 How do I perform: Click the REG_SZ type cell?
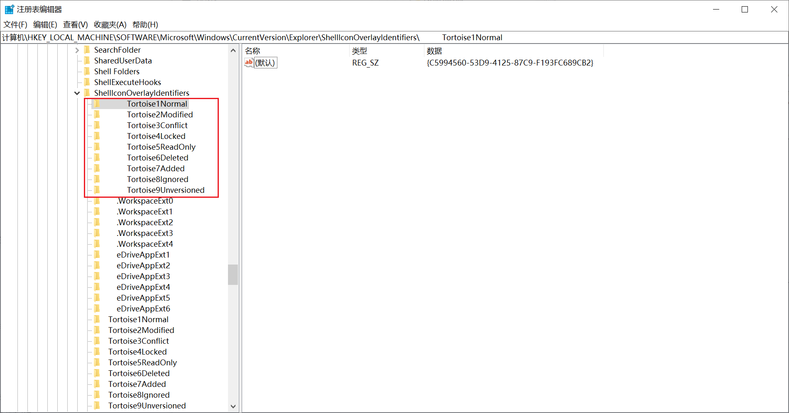[365, 63]
